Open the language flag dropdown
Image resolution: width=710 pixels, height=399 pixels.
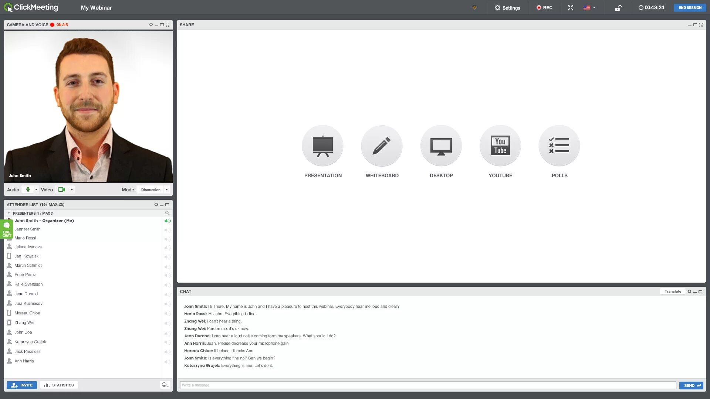(x=589, y=8)
